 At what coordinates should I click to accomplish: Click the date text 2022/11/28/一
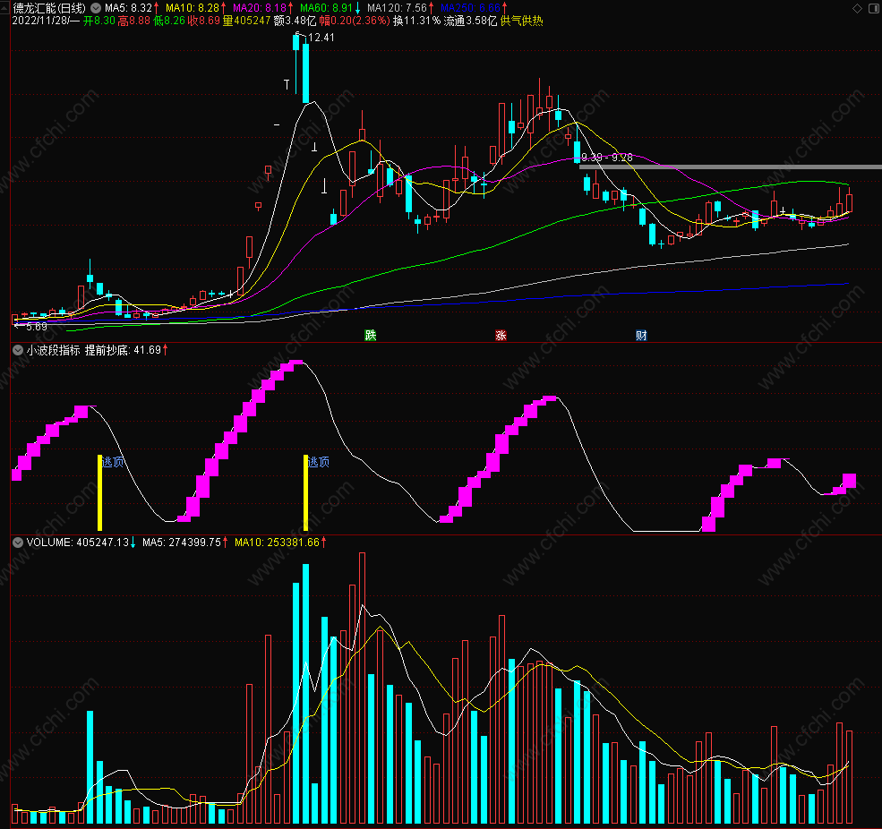[x=47, y=21]
